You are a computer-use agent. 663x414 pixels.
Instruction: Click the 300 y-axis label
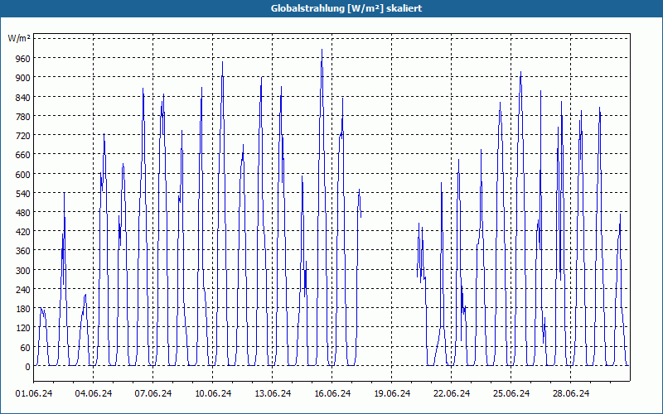(23, 271)
